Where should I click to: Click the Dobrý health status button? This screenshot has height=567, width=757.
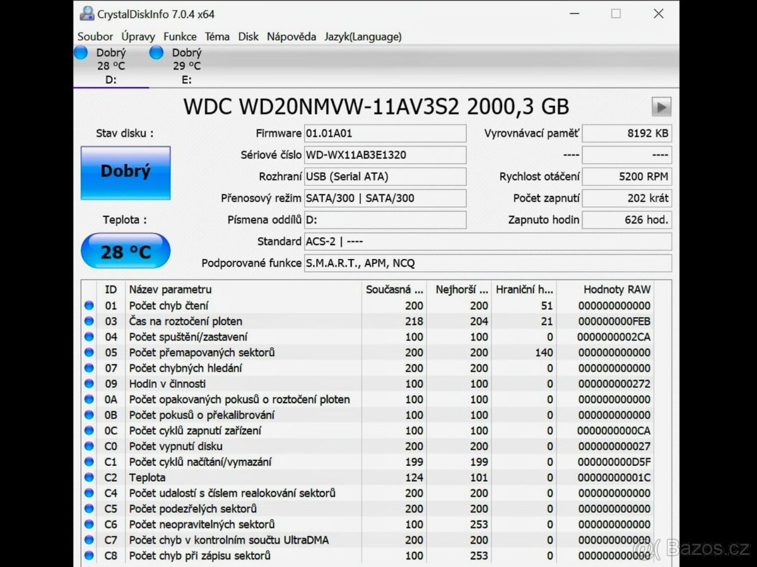[125, 171]
